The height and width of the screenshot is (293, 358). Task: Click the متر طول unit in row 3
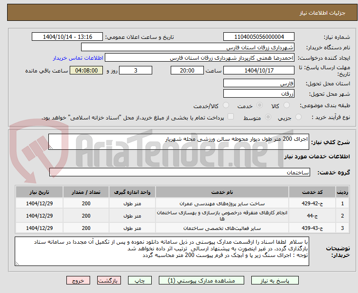coord(132,228)
